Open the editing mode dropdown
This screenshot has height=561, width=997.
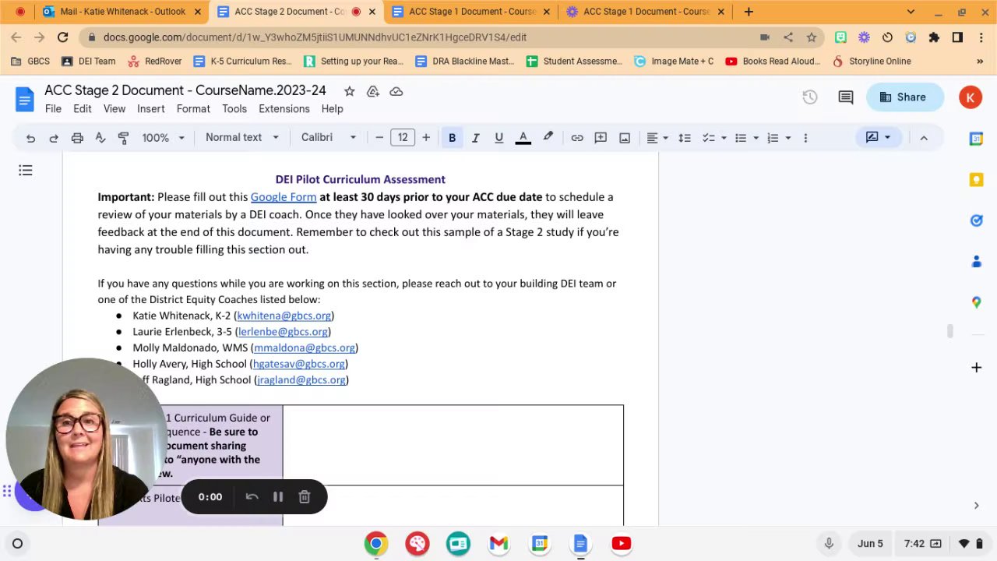click(x=878, y=138)
